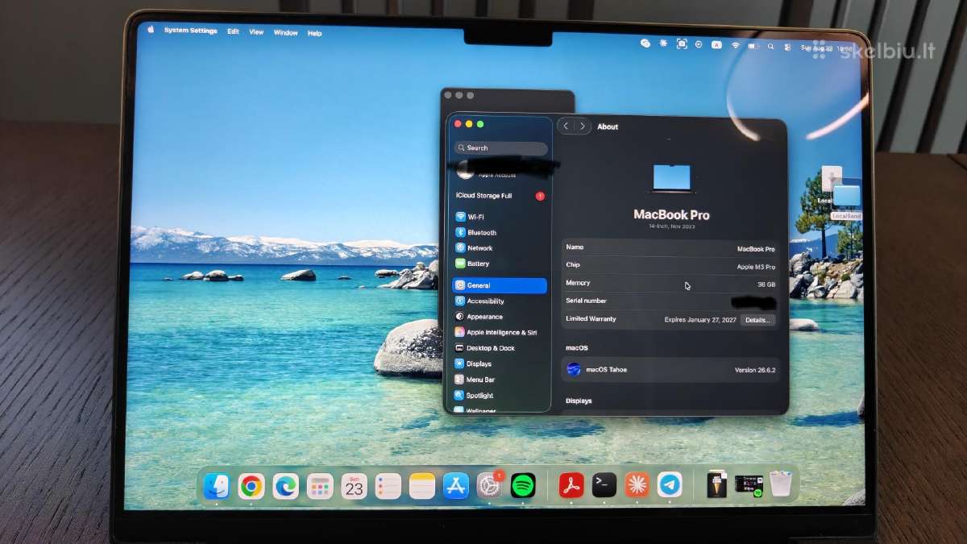Open the Help menu
Screen dimensions: 967x544
[x=315, y=33]
